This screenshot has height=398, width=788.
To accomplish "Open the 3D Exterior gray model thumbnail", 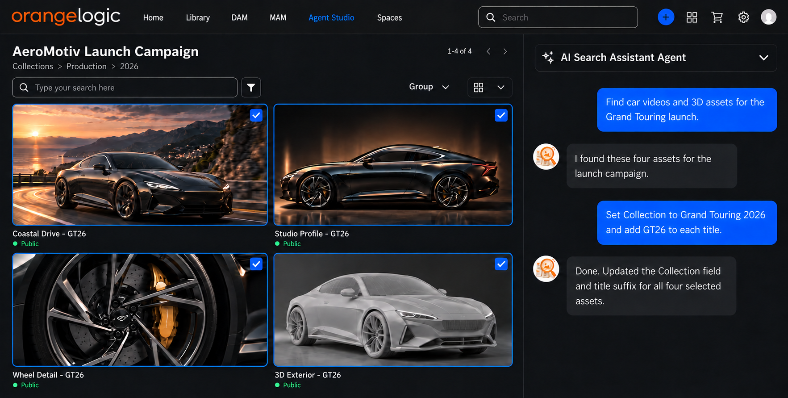I will (x=393, y=310).
